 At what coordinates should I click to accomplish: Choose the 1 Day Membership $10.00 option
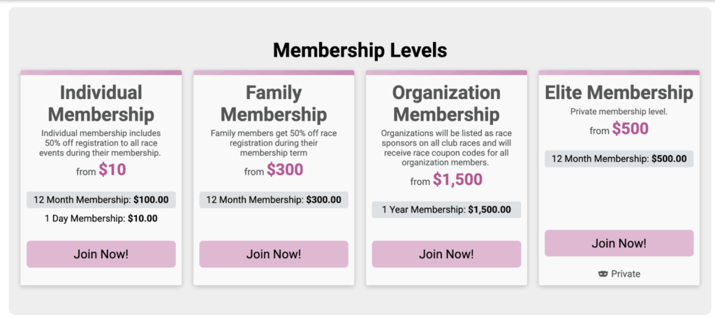(x=101, y=218)
